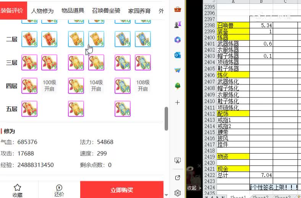Open link in new window sidebar icon
This screenshot has width=301, height=198.
[x=178, y=178]
